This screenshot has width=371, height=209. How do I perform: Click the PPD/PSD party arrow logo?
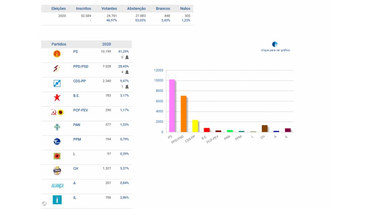click(x=57, y=69)
